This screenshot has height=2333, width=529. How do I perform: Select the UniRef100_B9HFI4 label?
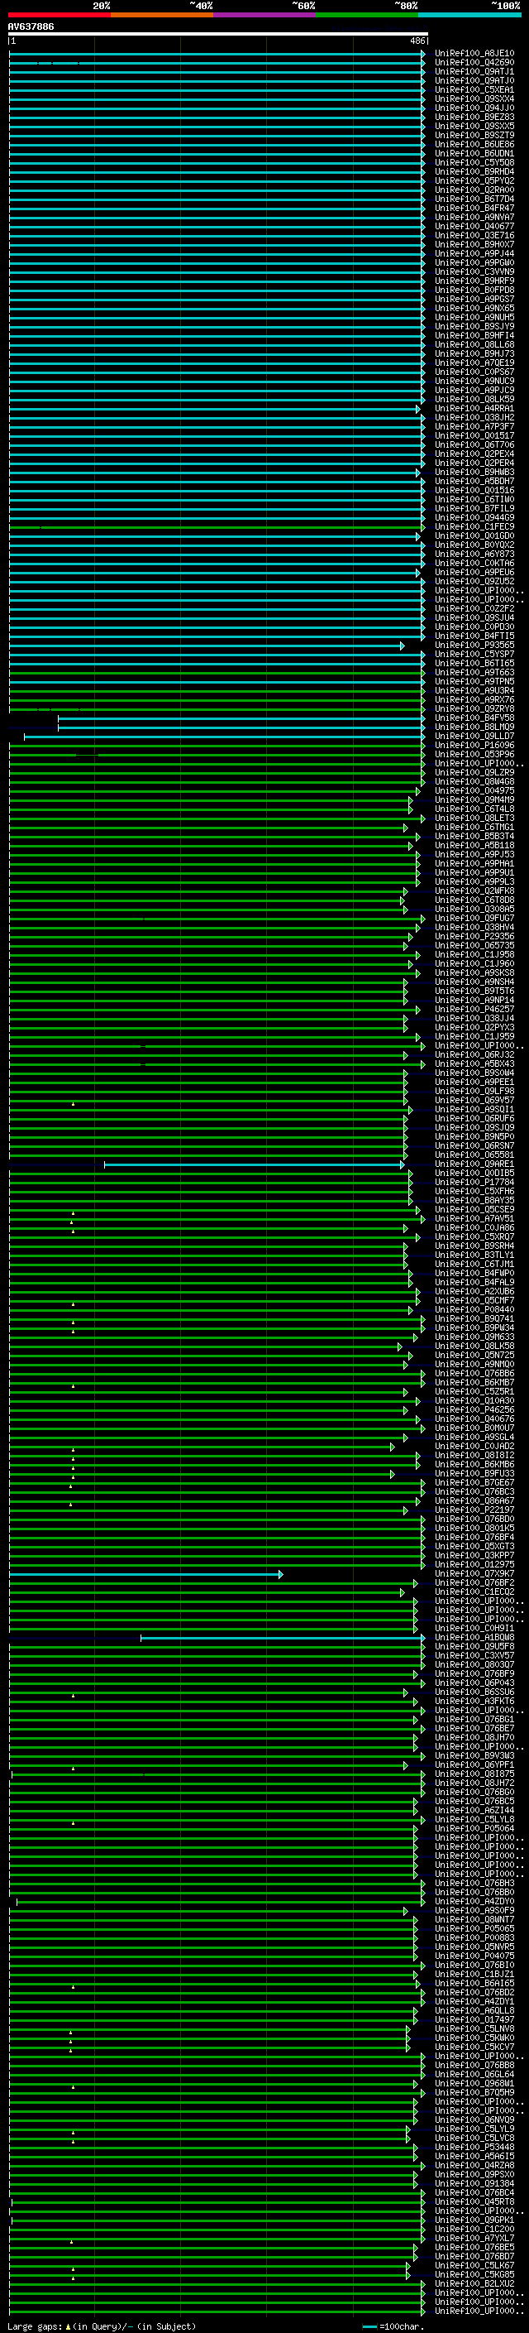(x=474, y=336)
